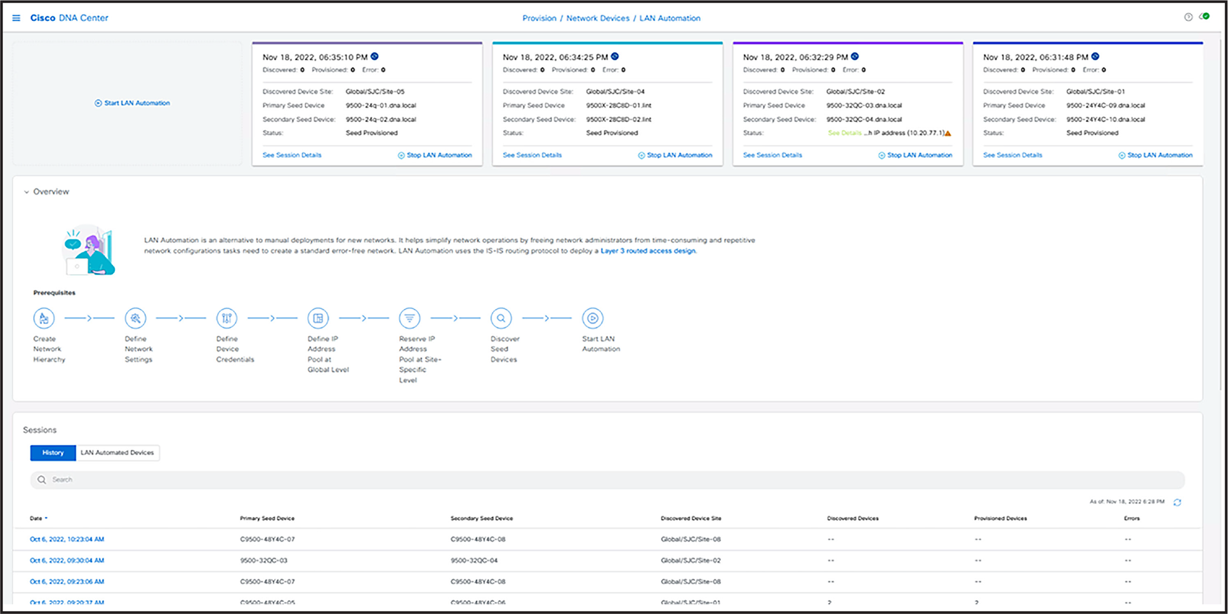Click info icon next to 06:32:29 PM session
1228x614 pixels.
point(855,56)
